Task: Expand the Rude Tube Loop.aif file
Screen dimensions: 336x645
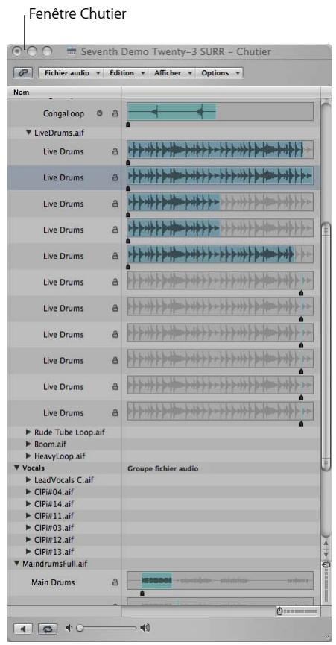Action: tap(28, 432)
